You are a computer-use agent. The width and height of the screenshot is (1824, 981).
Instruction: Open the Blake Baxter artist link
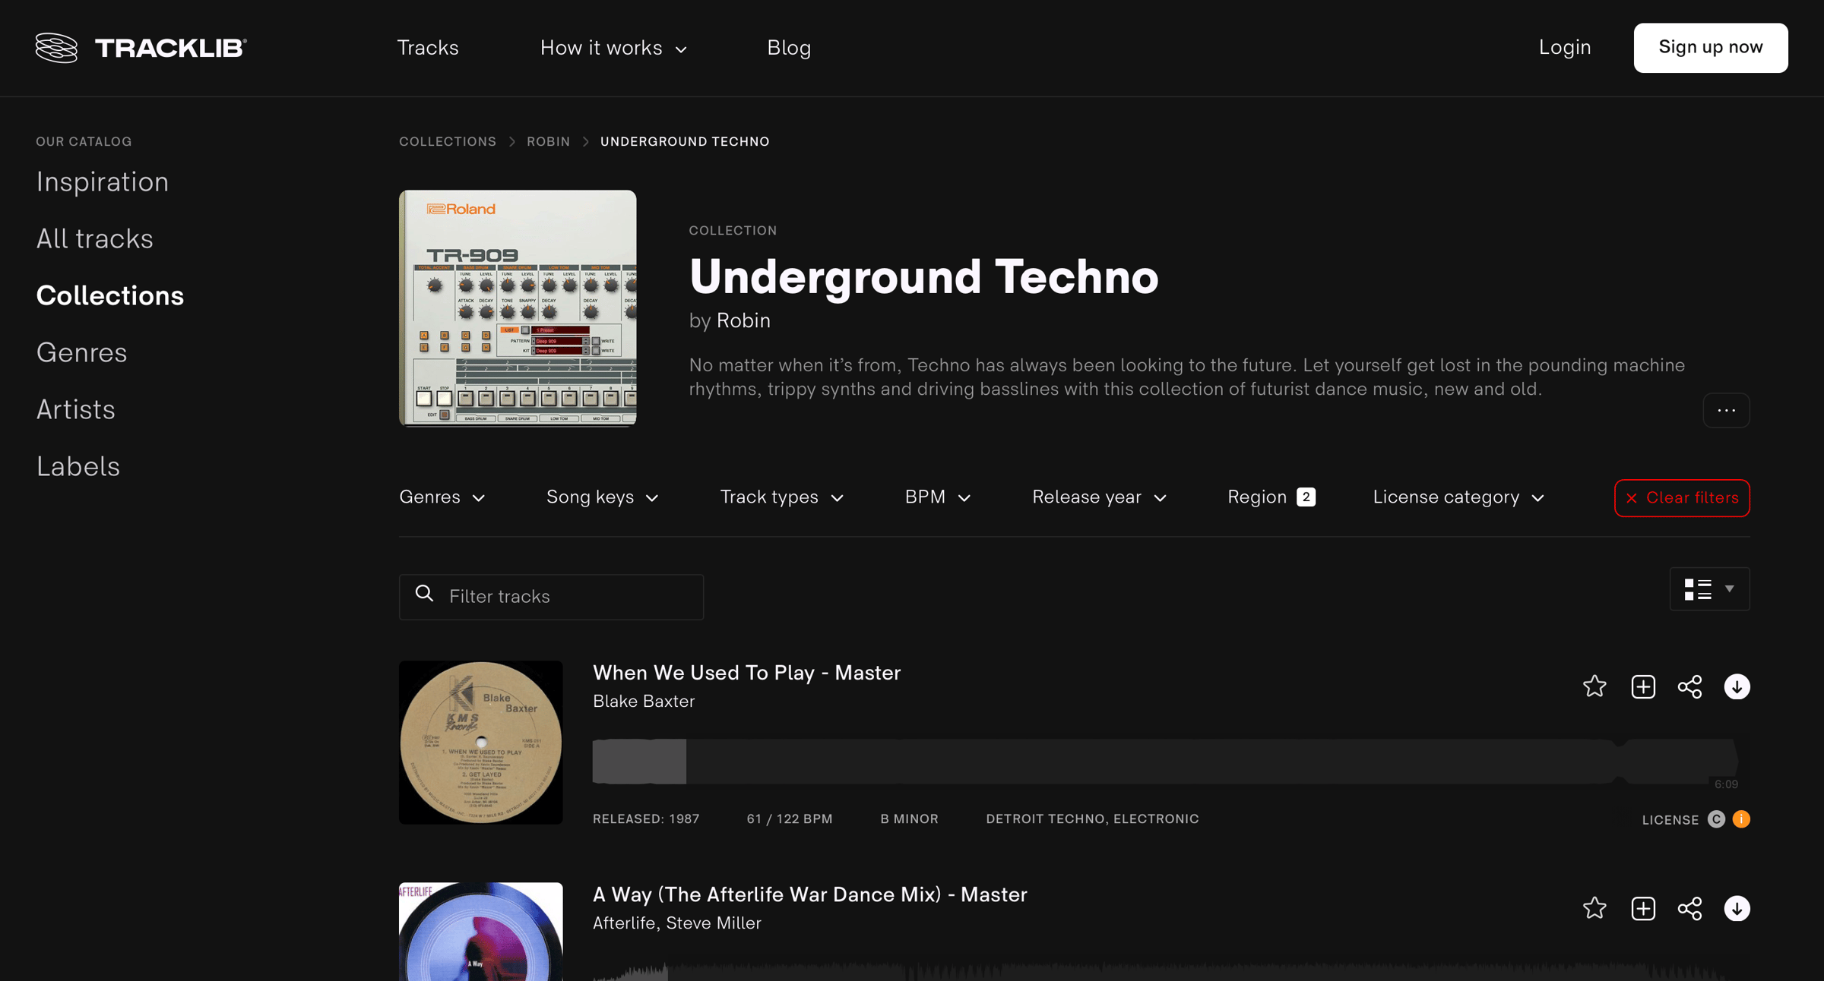coord(644,701)
